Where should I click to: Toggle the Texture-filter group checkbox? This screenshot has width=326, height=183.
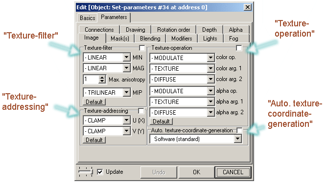pos(142,48)
